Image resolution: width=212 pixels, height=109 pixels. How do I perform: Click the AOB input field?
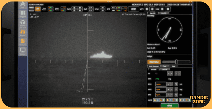tap(161, 89)
